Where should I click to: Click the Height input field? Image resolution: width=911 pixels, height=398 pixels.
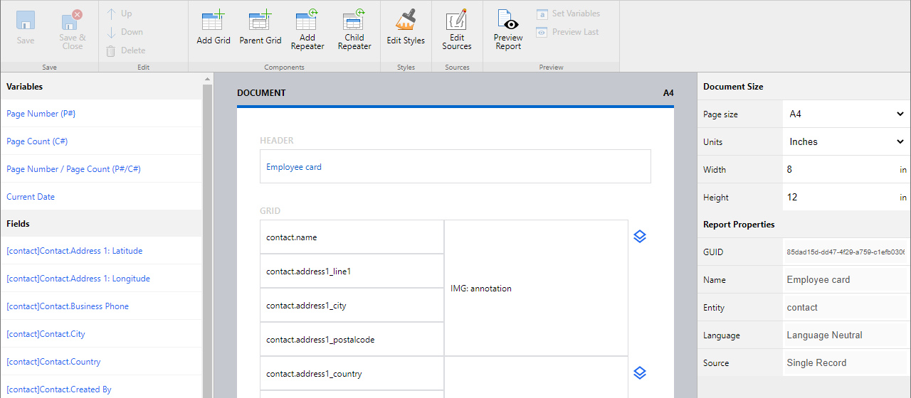(x=838, y=198)
